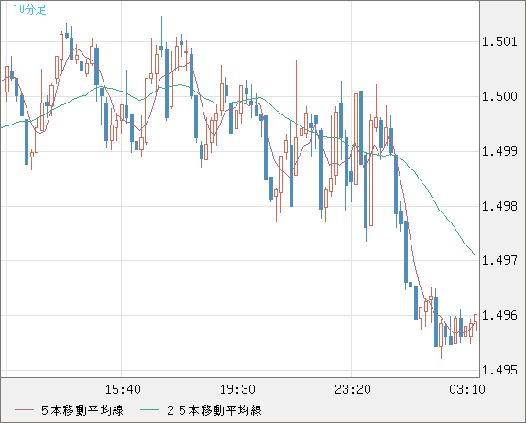Click the purple 5-bar moving average legend line
The width and height of the screenshot is (526, 423).
pyautogui.click(x=24, y=410)
